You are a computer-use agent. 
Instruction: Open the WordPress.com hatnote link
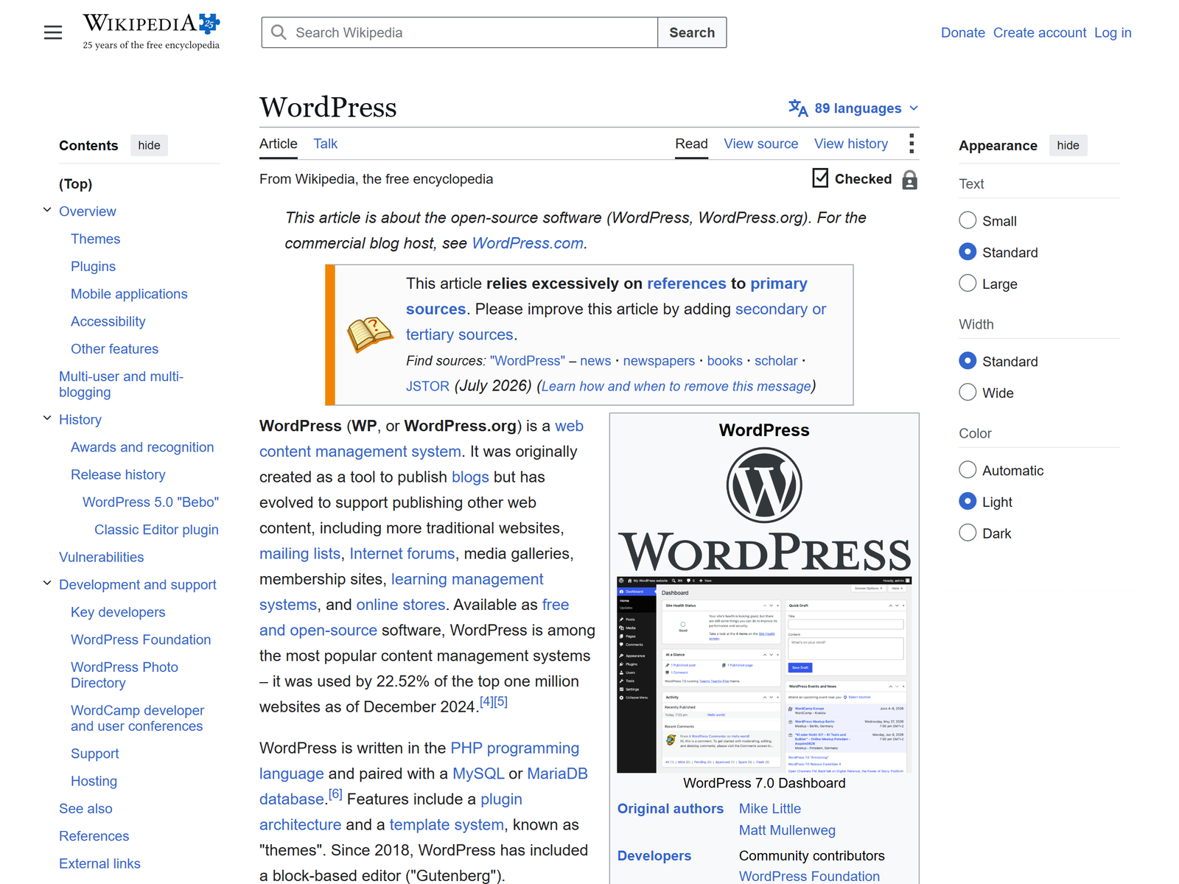pyautogui.click(x=528, y=243)
